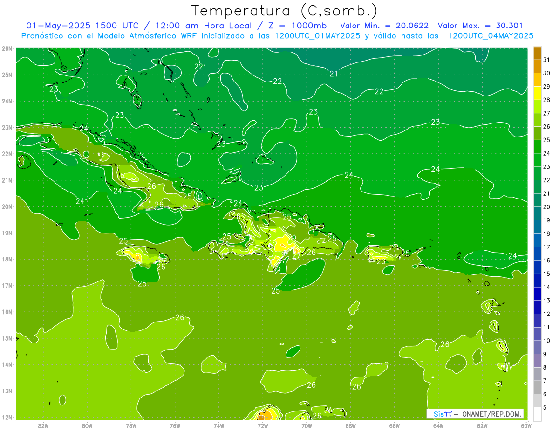This screenshot has height=432, width=559.
Task: Click the 'Pronóstico con el Modelo Atmósferico WRF' line
Action: click(x=110, y=35)
